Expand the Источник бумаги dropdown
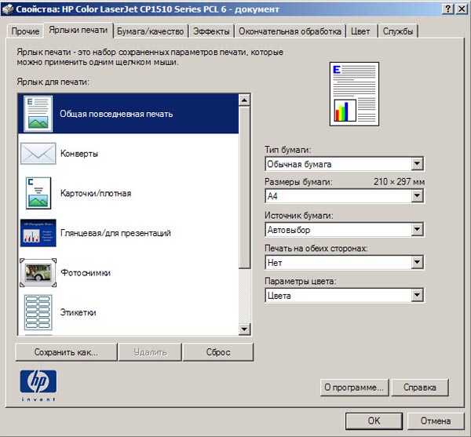The width and height of the screenshot is (471, 437). [x=345, y=230]
